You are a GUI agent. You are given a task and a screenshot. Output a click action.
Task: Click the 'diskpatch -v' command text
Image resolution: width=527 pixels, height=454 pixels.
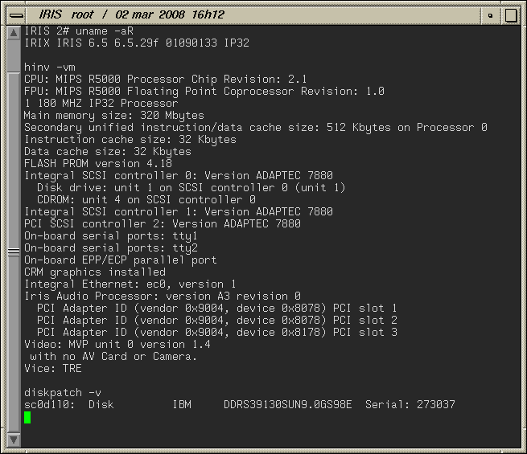pyautogui.click(x=63, y=393)
